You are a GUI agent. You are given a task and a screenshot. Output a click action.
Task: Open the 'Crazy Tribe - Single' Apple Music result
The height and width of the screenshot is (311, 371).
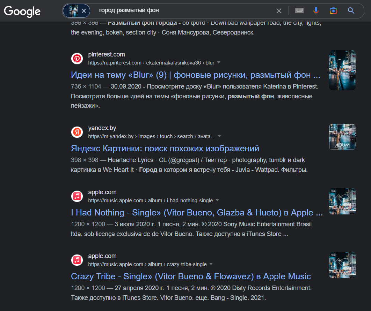click(191, 276)
